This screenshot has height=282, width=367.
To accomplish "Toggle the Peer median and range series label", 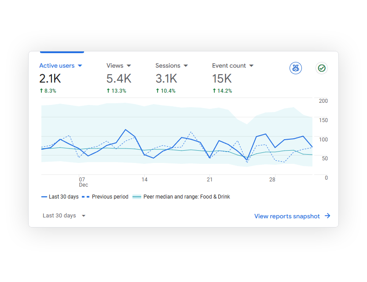I will coord(187,197).
